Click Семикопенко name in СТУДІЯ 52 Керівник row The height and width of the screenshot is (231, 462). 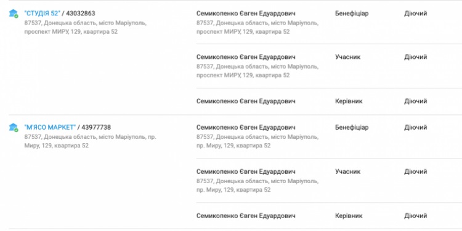click(x=246, y=101)
